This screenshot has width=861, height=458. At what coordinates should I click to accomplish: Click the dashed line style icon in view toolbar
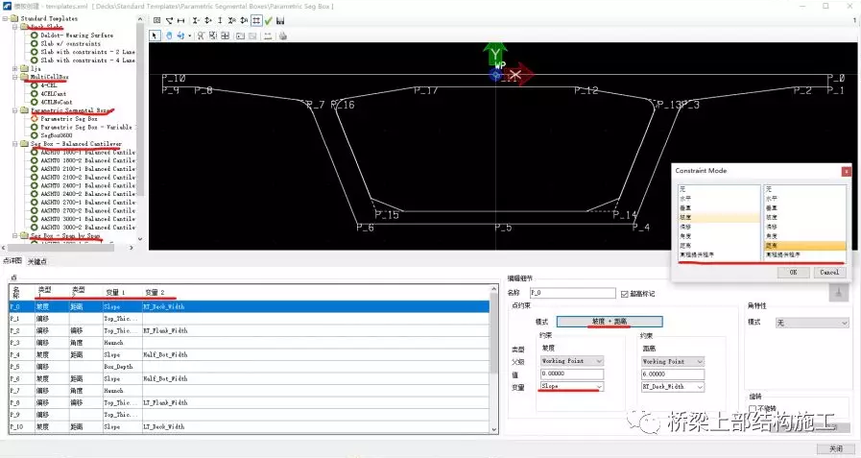268,36
